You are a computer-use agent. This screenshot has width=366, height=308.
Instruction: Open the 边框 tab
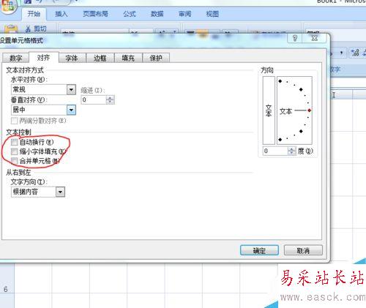[x=100, y=58]
